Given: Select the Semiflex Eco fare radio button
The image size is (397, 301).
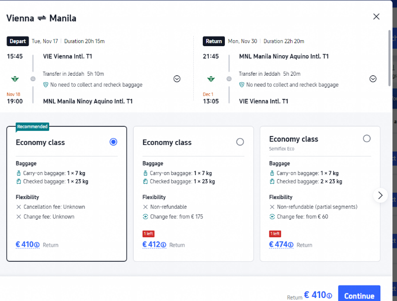Looking at the screenshot, I should (x=366, y=138).
